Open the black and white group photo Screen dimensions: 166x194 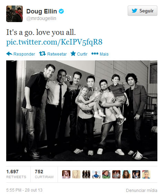pos(82,111)
